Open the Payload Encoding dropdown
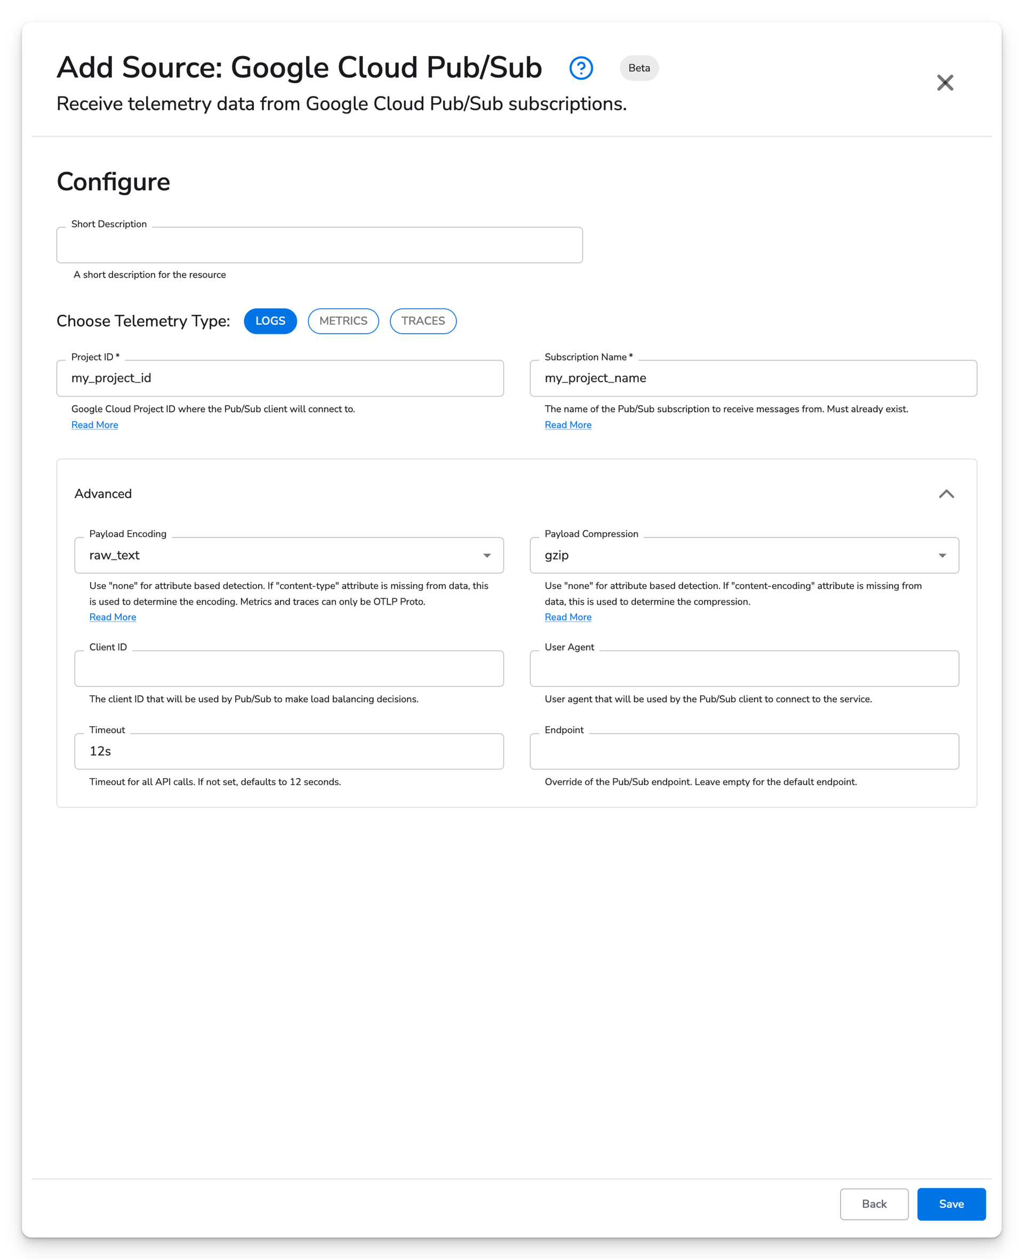1024x1260 pixels. click(289, 555)
